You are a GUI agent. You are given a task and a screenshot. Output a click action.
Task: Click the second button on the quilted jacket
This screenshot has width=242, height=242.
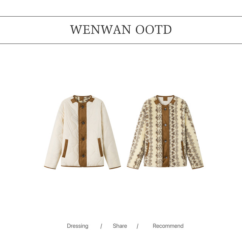pos(83,123)
